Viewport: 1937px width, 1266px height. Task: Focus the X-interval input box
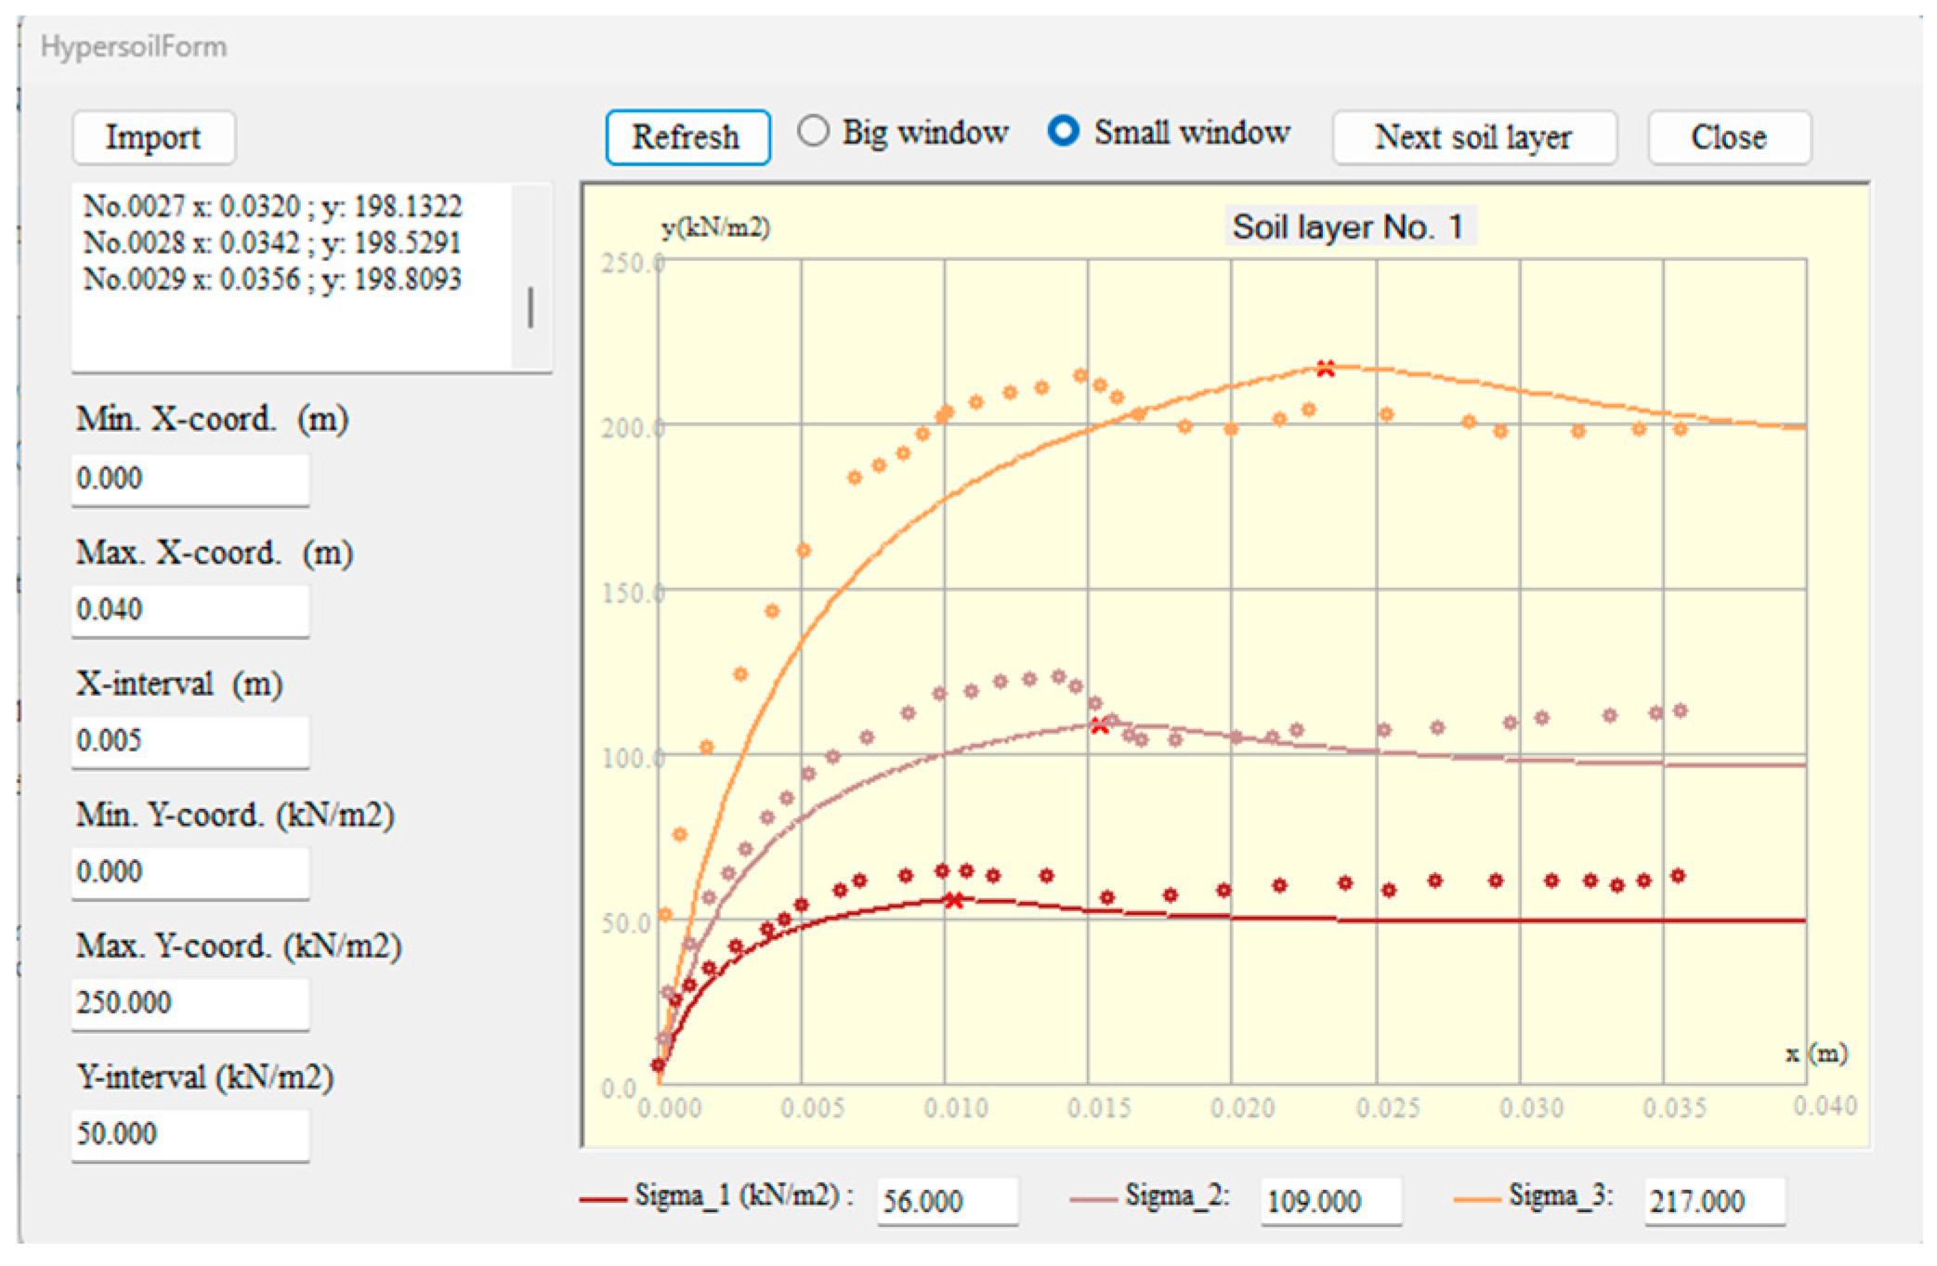coord(190,740)
